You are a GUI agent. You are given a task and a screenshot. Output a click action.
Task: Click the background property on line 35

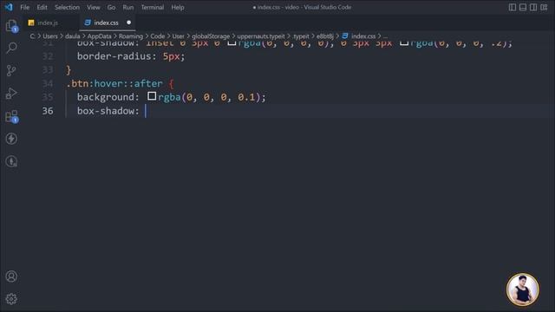tap(106, 97)
